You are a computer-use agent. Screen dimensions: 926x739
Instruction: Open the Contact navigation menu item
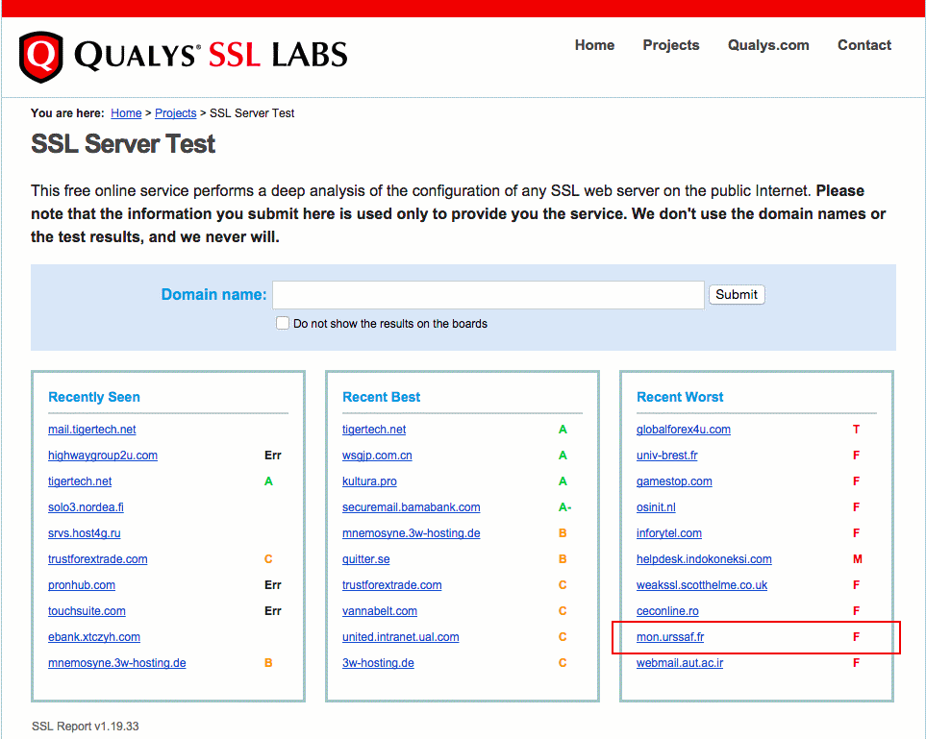[x=864, y=45]
